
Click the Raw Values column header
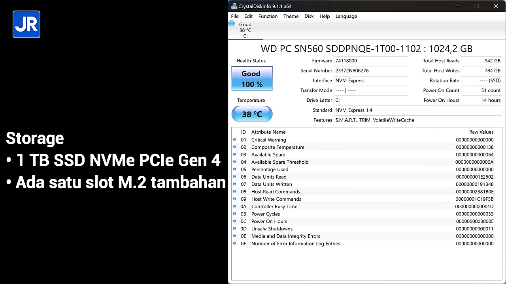pyautogui.click(x=481, y=132)
